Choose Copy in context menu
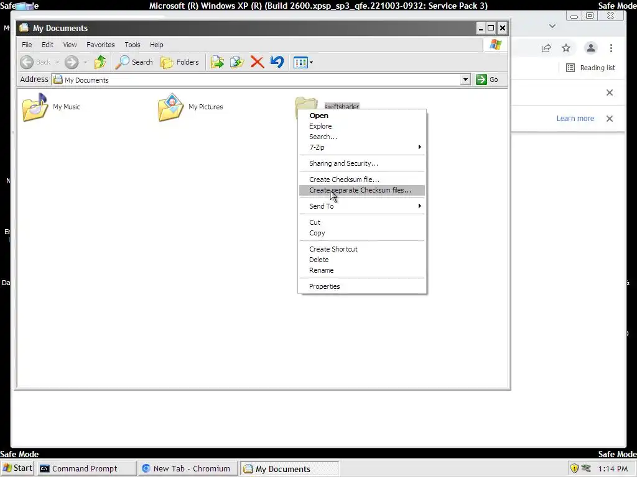Screen dimensions: 637x477 coord(363,233)
